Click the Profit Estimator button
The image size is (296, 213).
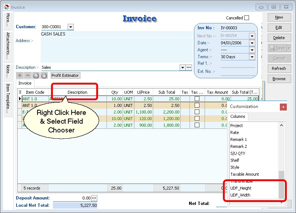coord(65,75)
